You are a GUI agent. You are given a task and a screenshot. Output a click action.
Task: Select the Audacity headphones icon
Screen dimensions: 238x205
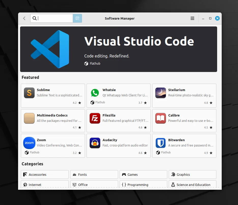coord(95,143)
